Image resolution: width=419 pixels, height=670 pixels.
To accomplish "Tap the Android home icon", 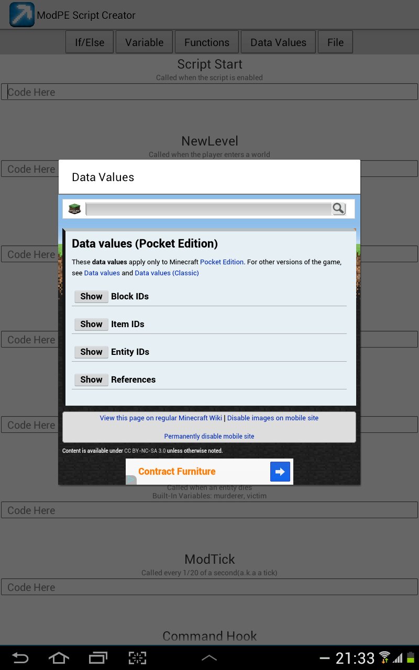I will point(59,658).
